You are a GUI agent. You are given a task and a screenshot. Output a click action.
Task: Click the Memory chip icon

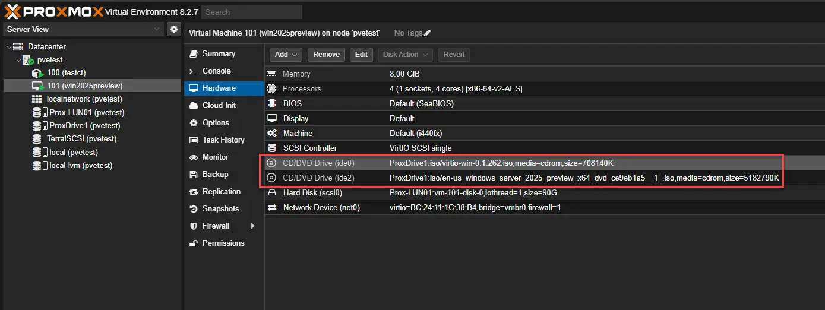pos(272,74)
